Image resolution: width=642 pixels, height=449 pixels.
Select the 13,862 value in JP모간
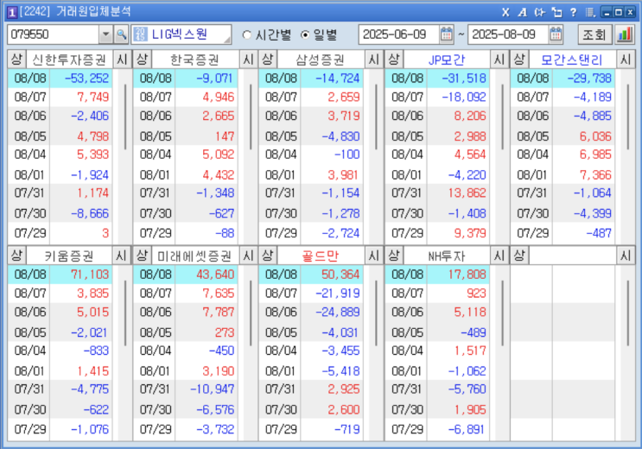[x=467, y=193]
